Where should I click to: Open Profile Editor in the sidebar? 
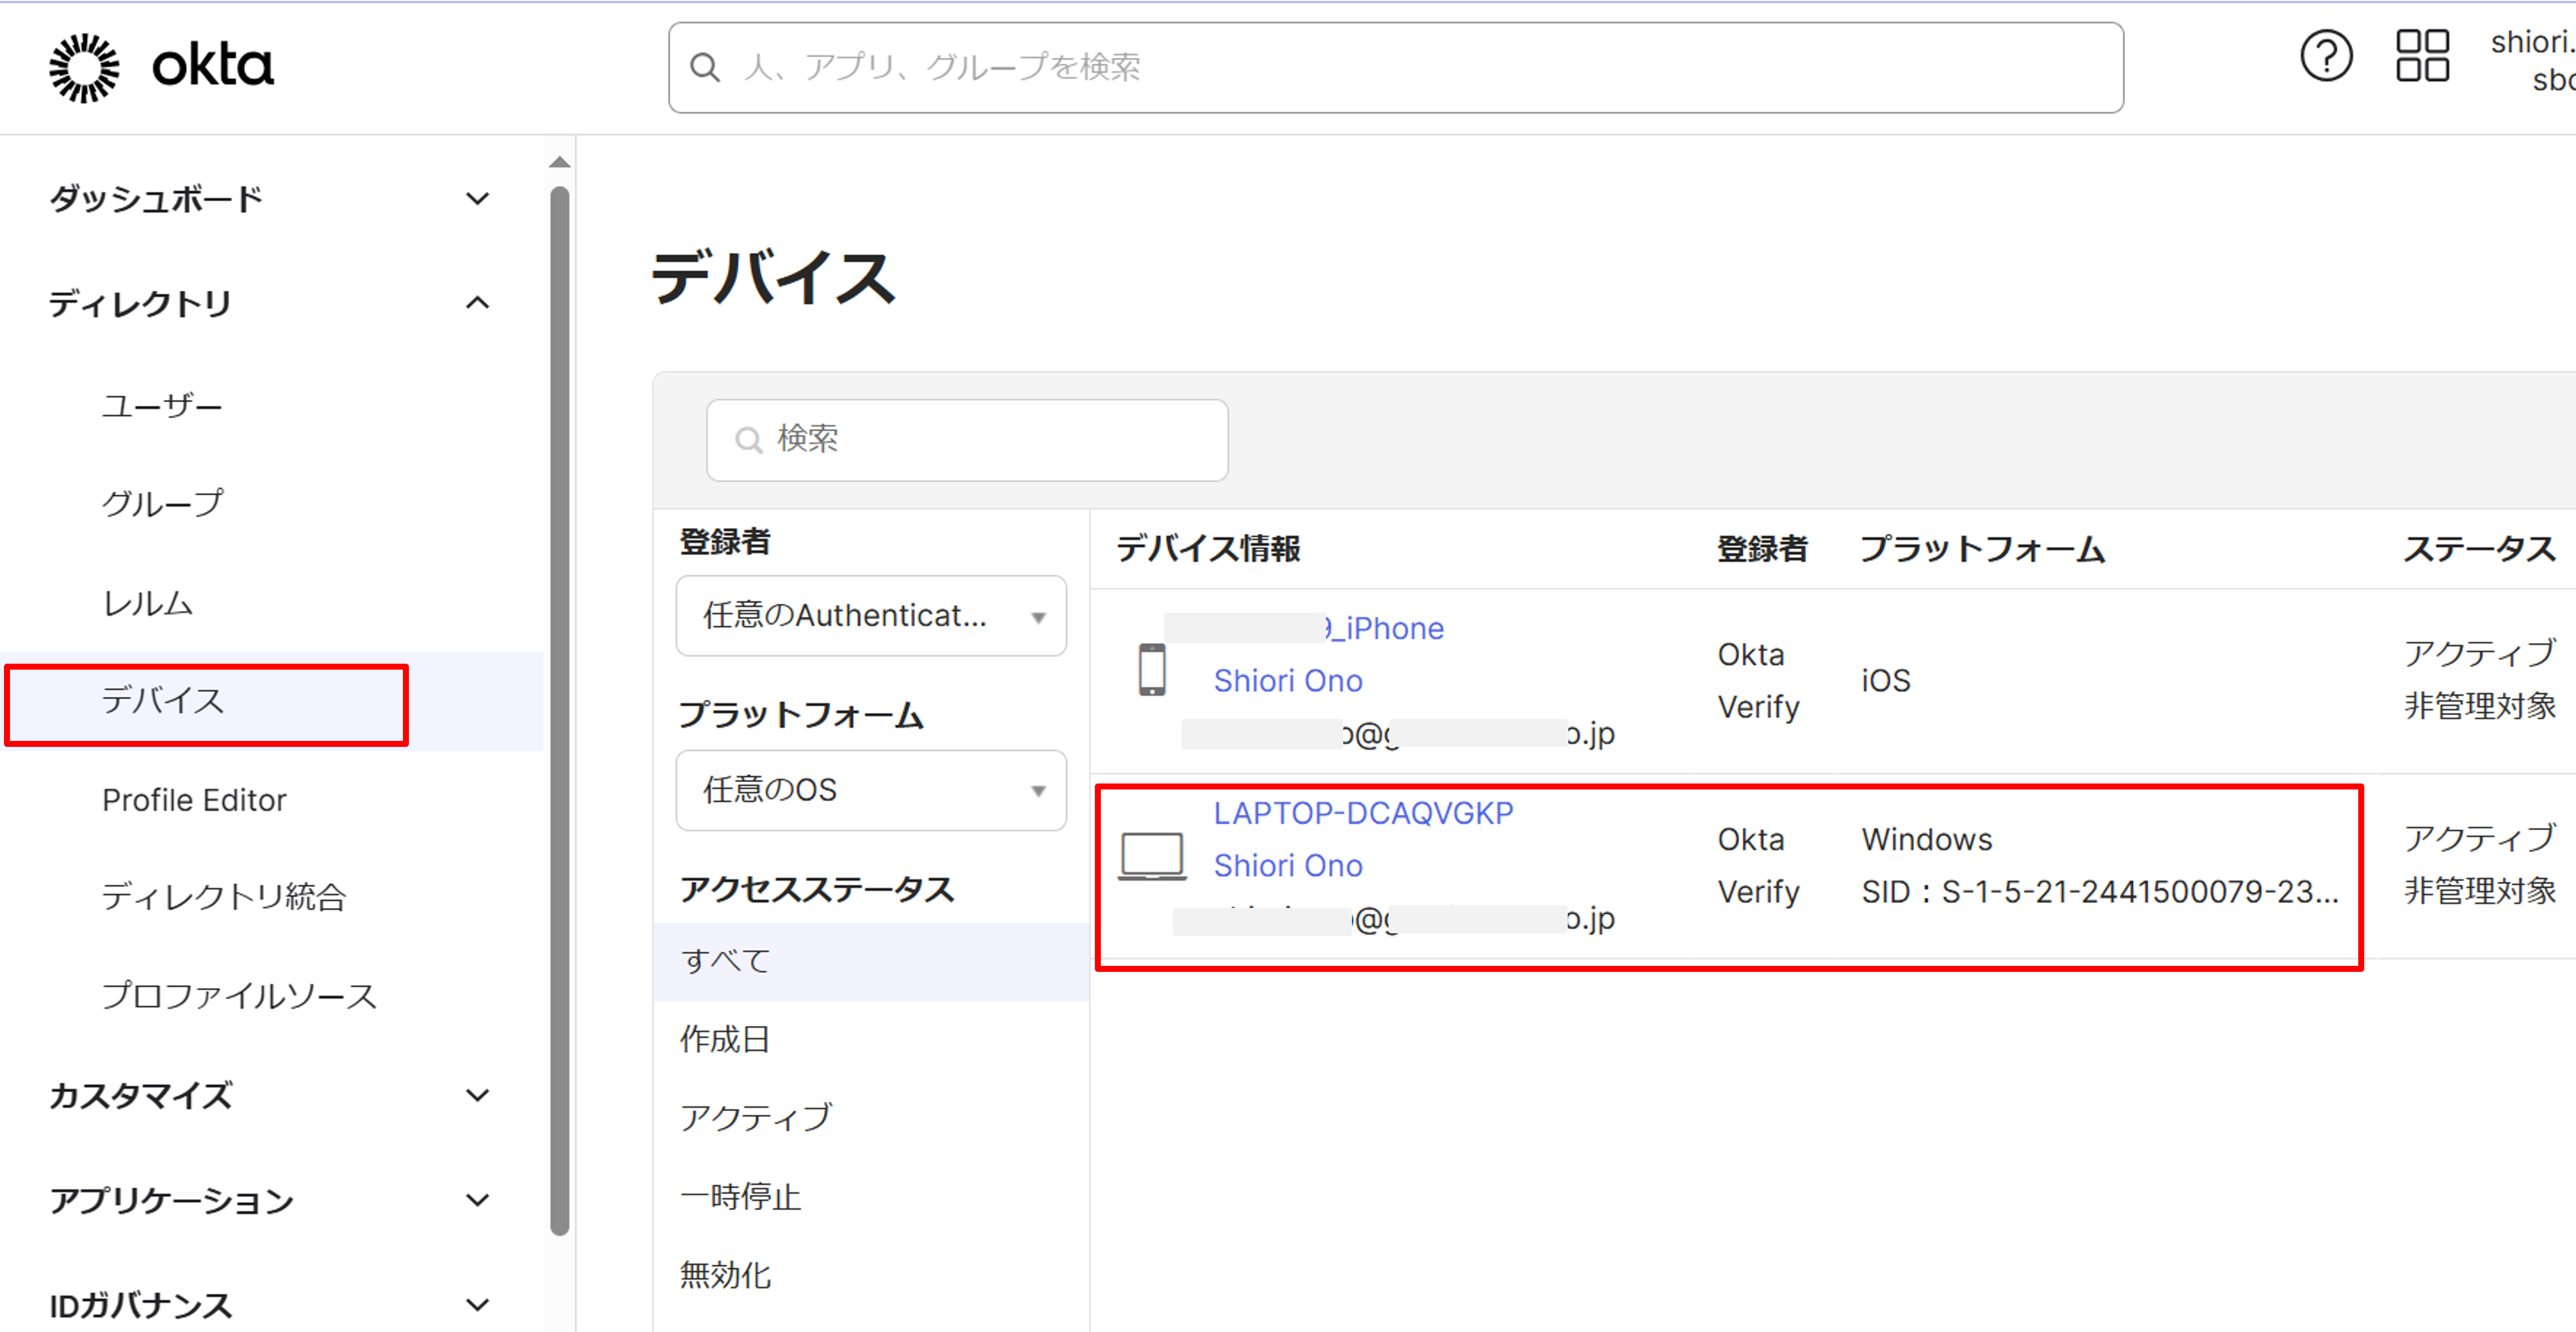pos(194,800)
